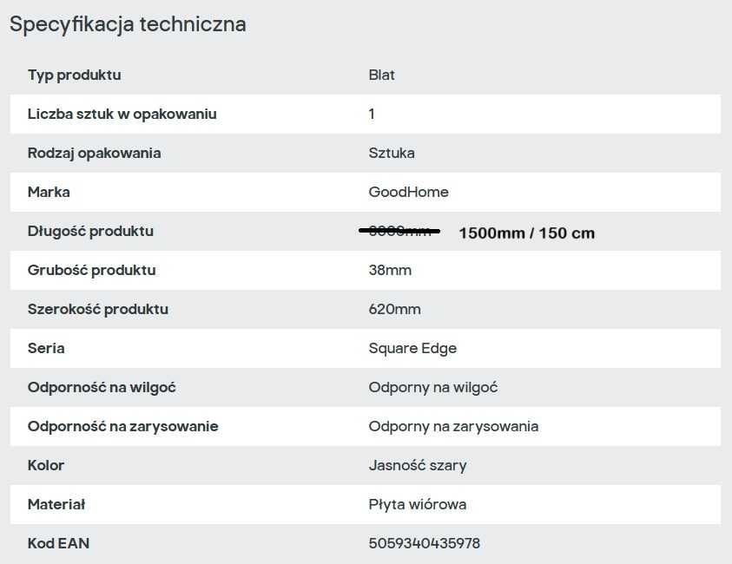Select the Płyta wiórowa material value
Screen dimensions: 732x564
pyautogui.click(x=418, y=504)
